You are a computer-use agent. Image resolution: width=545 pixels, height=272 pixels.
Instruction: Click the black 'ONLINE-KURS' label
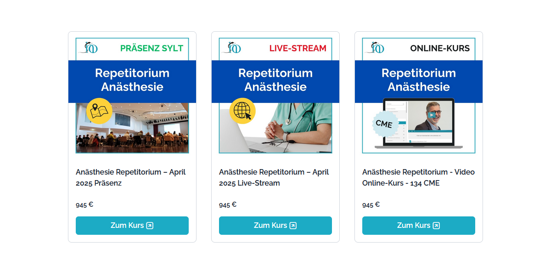440,48
